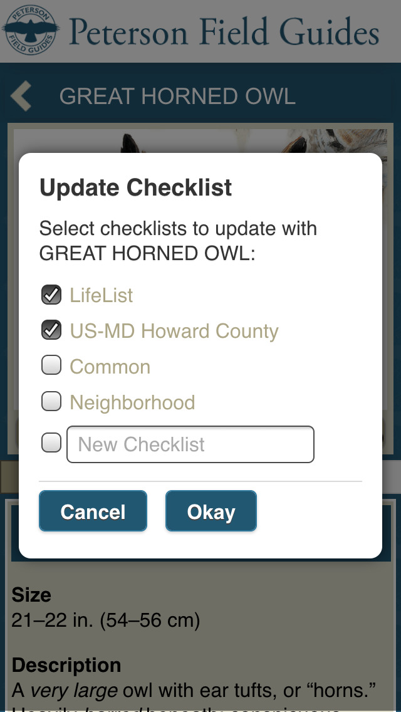This screenshot has height=712, width=401.
Task: Check the box beside New Checklist field
Action: pos(51,444)
